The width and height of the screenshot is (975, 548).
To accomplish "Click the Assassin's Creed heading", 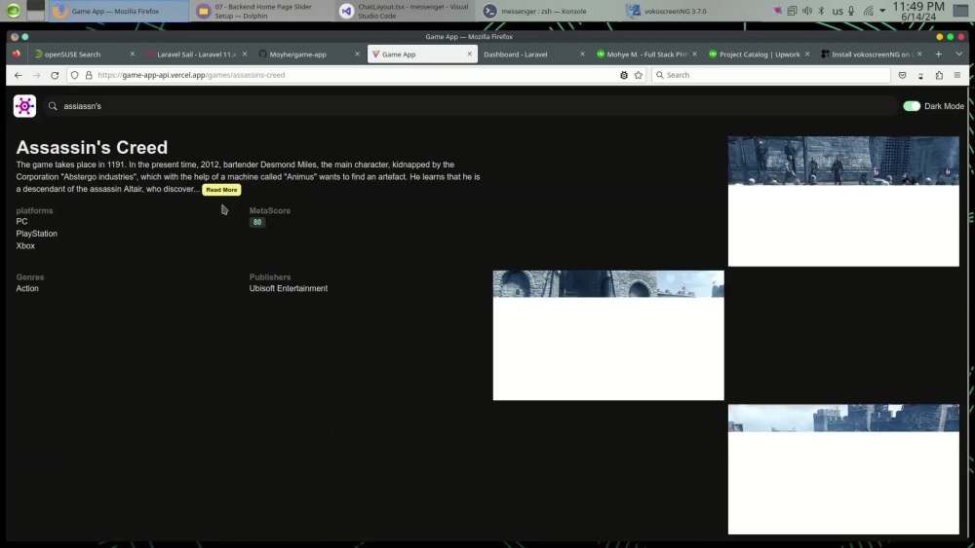I will (x=92, y=147).
